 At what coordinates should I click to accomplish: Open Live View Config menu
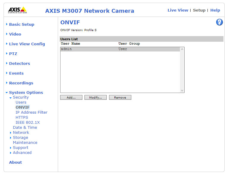pos(27,44)
